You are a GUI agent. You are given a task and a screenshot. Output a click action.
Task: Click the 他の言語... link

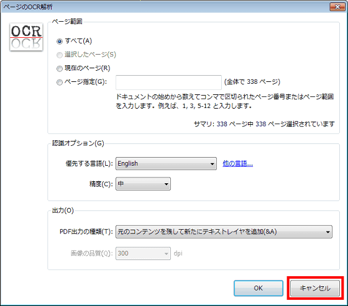pyautogui.click(x=237, y=164)
